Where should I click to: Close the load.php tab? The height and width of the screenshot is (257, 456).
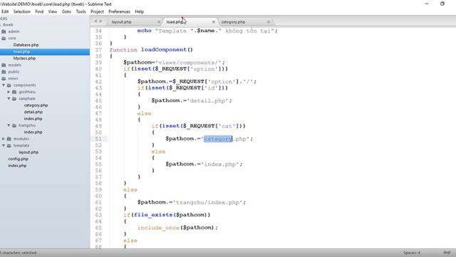pyautogui.click(x=214, y=22)
